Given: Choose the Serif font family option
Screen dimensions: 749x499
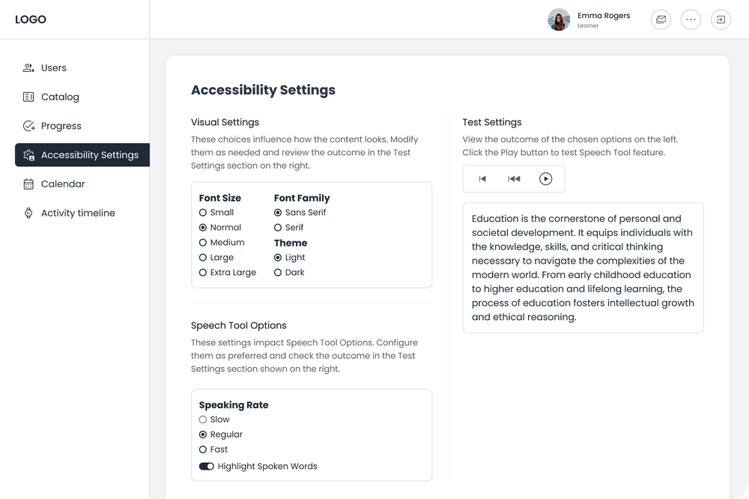Looking at the screenshot, I should point(278,228).
